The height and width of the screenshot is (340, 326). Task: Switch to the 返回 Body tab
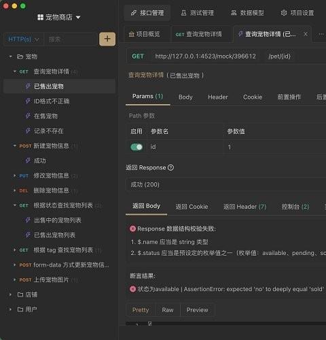(146, 206)
